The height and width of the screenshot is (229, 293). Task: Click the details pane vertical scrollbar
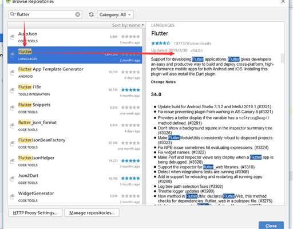(x=282, y=58)
